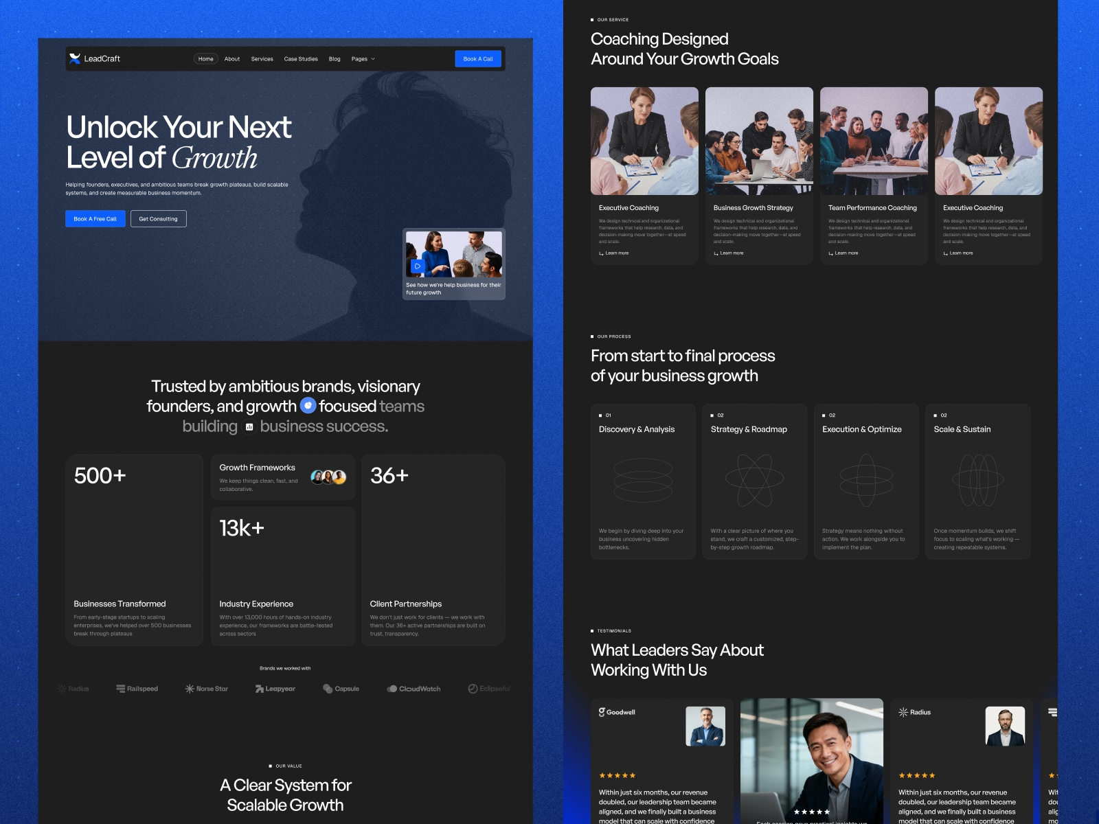
Task: Play the video via the blue play icon
Action: pos(417,266)
